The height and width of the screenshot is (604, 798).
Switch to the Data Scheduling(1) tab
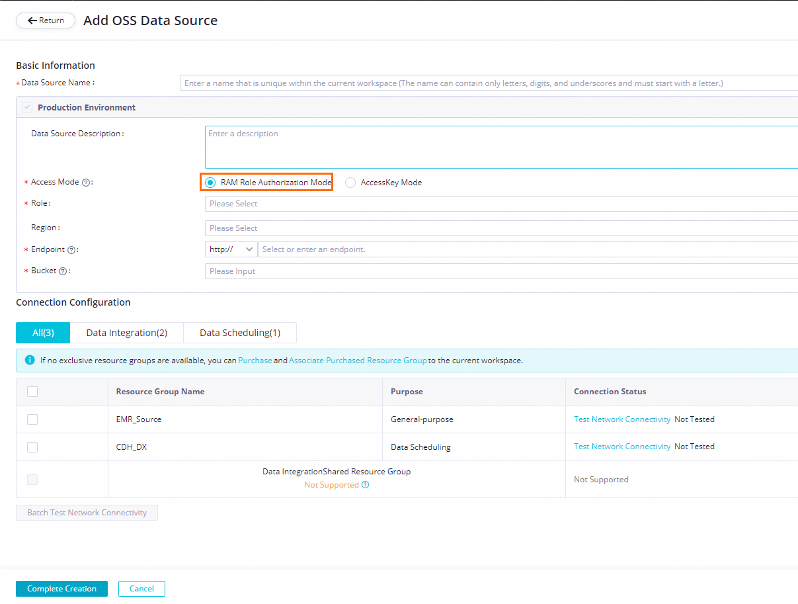click(240, 333)
